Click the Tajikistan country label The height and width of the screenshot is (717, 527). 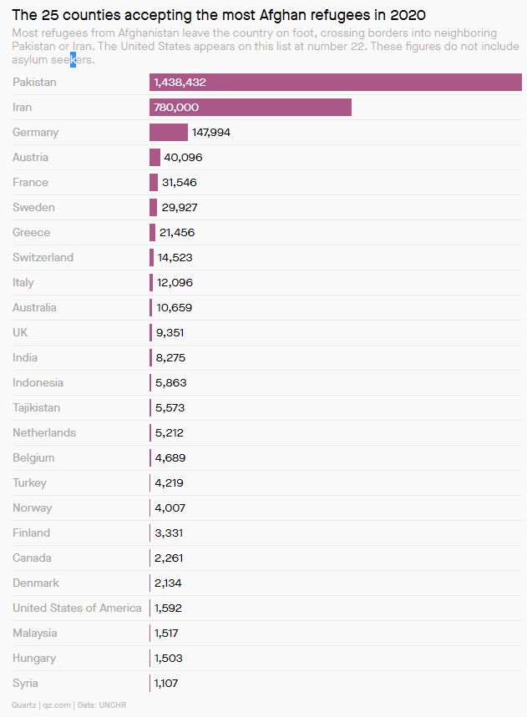tap(37, 407)
